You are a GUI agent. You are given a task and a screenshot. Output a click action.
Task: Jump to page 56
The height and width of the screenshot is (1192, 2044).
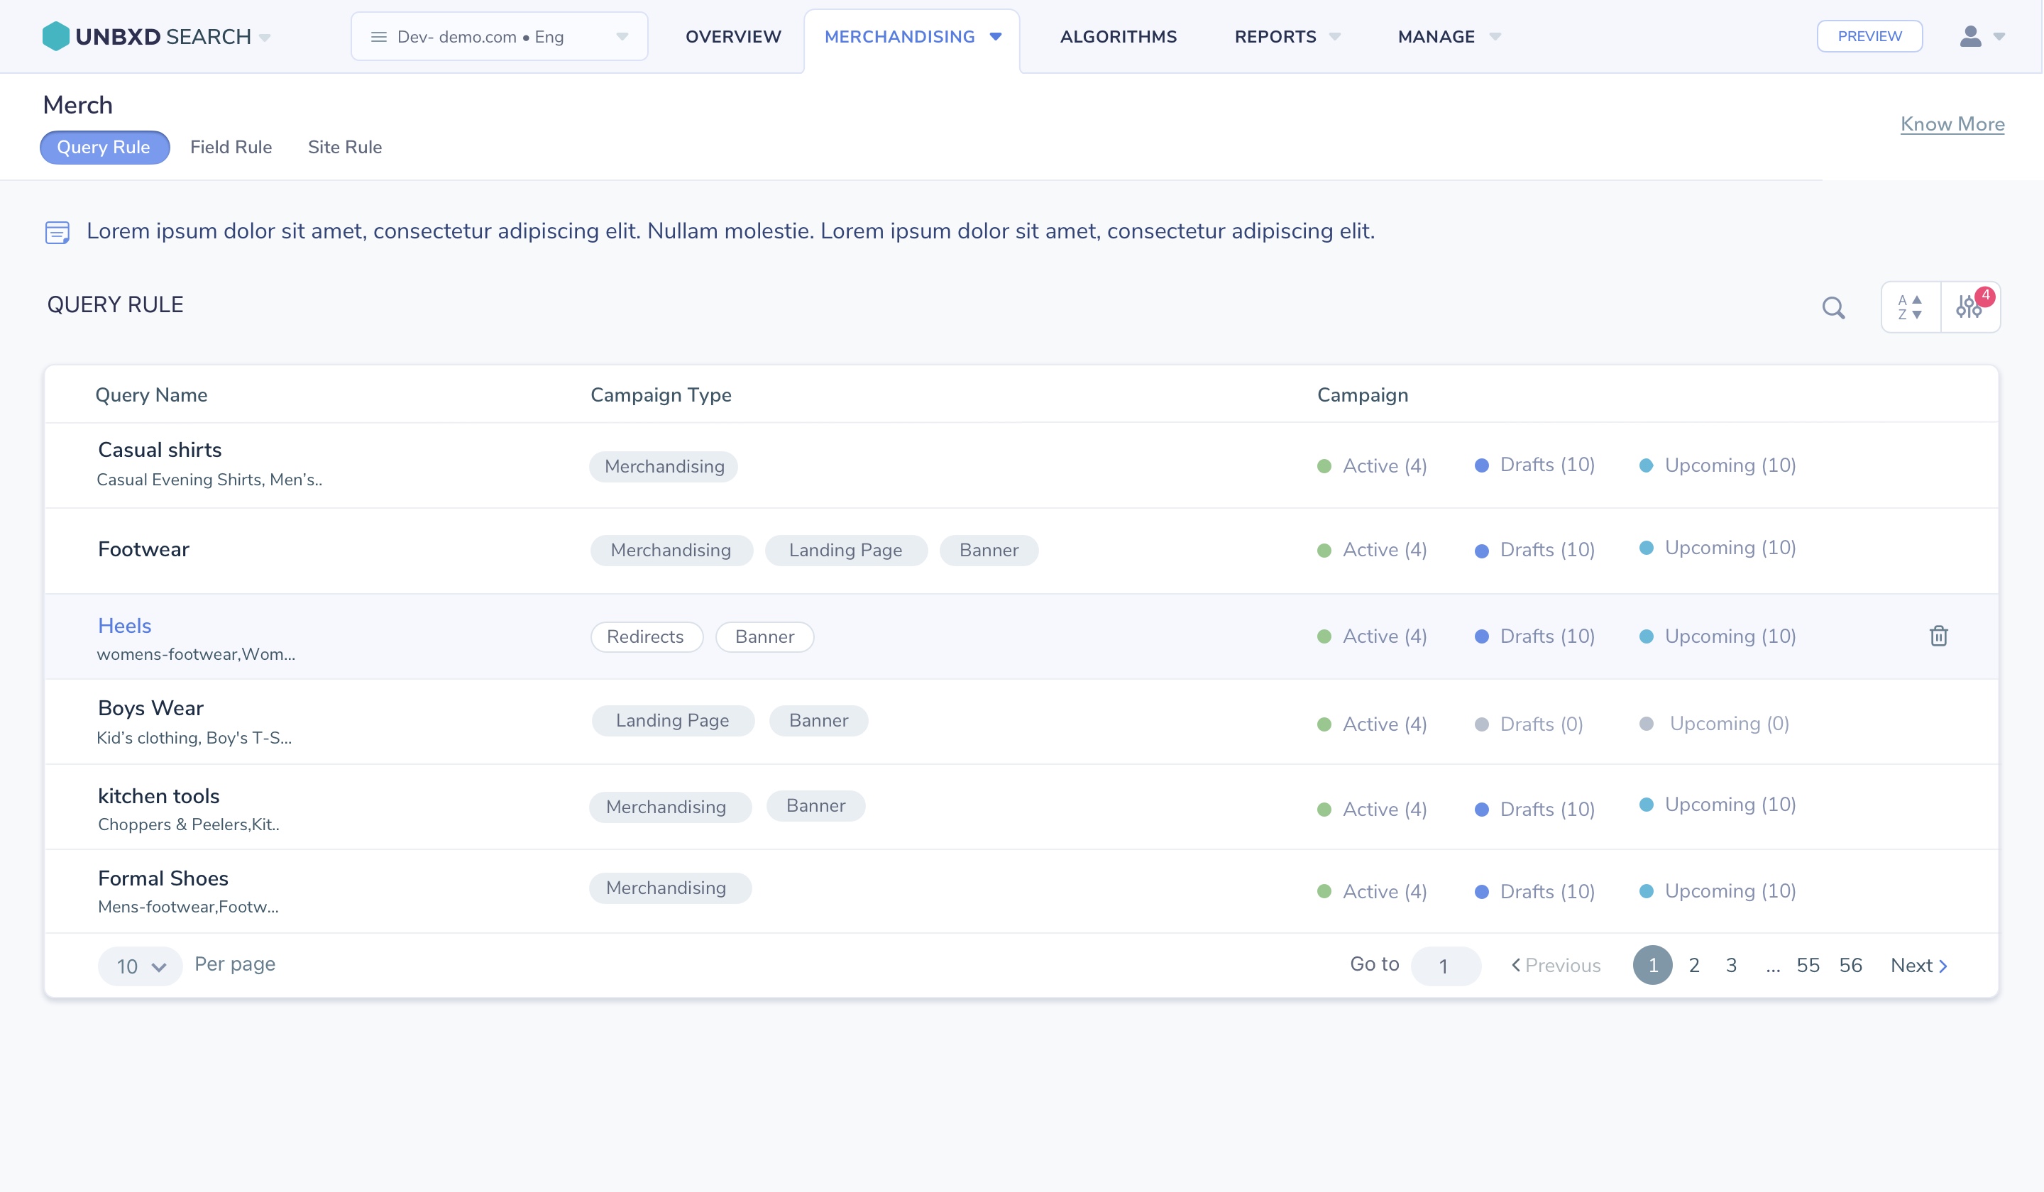click(1851, 965)
